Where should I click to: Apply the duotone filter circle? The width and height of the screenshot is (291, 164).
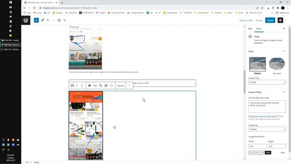[111, 86]
